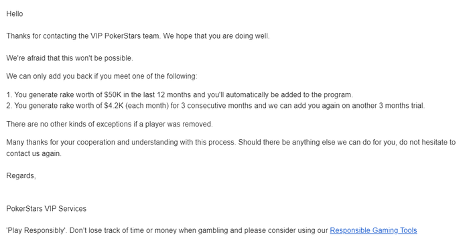Open the Responsible Gaming Tools link
This screenshot has width=469, height=241.
373,230
